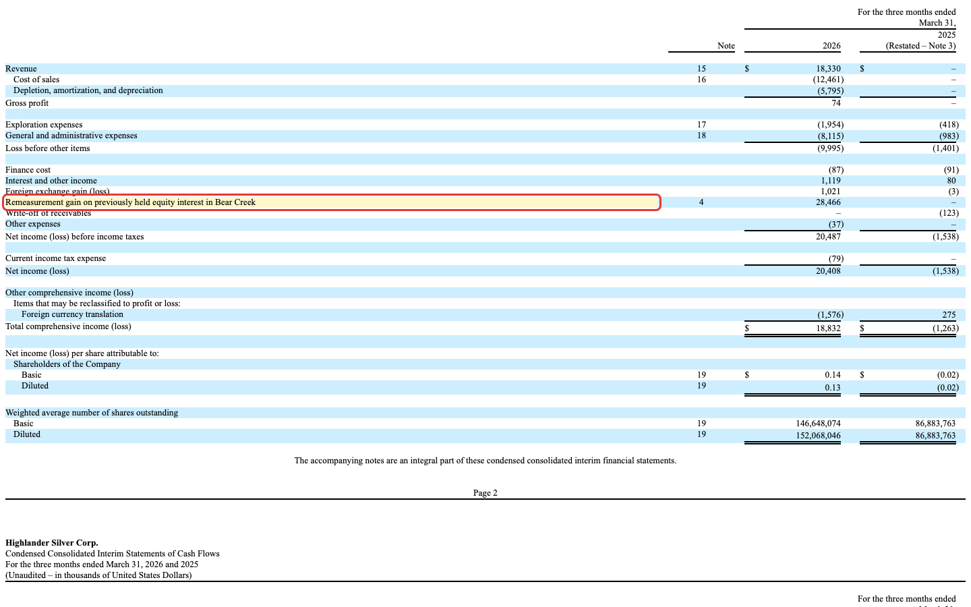971x607 pixels.
Task: Click the 0.14 basic per-share value
Action: [x=833, y=375]
